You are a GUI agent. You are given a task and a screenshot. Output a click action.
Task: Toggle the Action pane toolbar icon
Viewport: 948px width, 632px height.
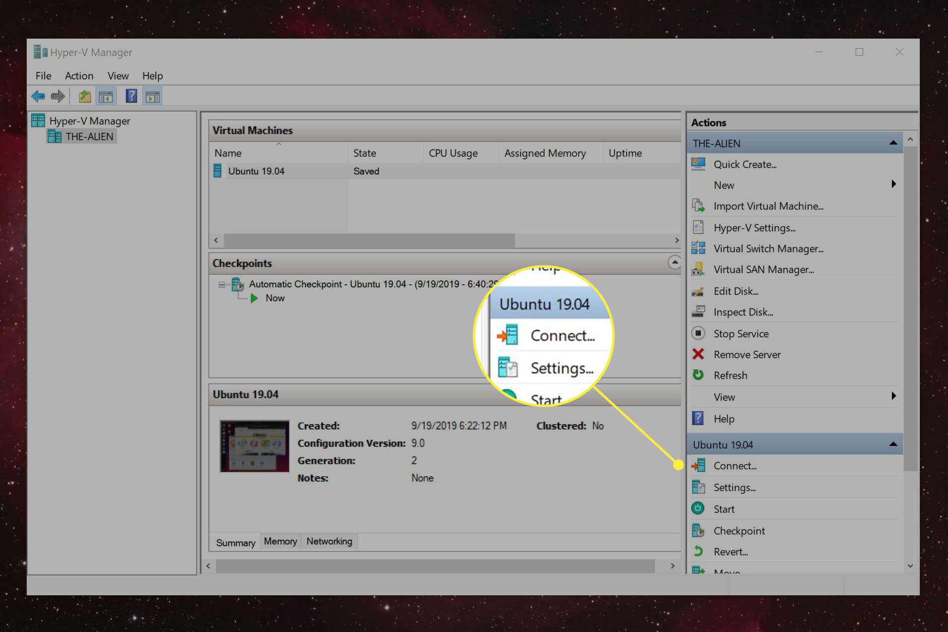point(153,96)
